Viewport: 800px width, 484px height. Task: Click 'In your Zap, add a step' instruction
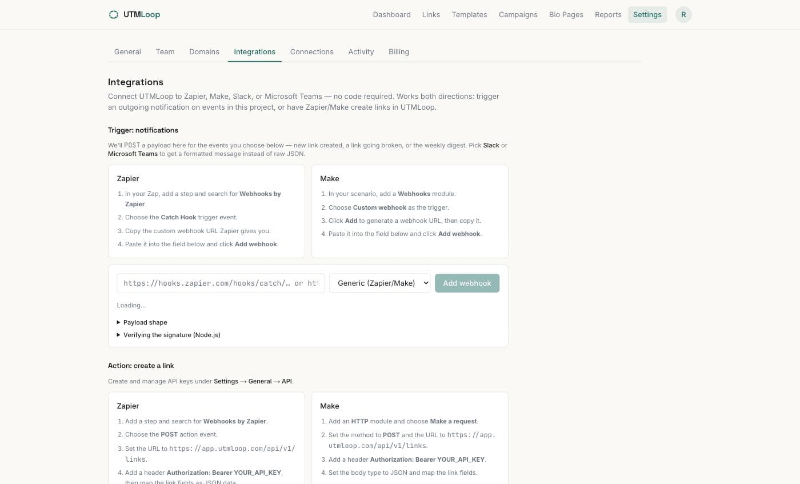click(203, 199)
